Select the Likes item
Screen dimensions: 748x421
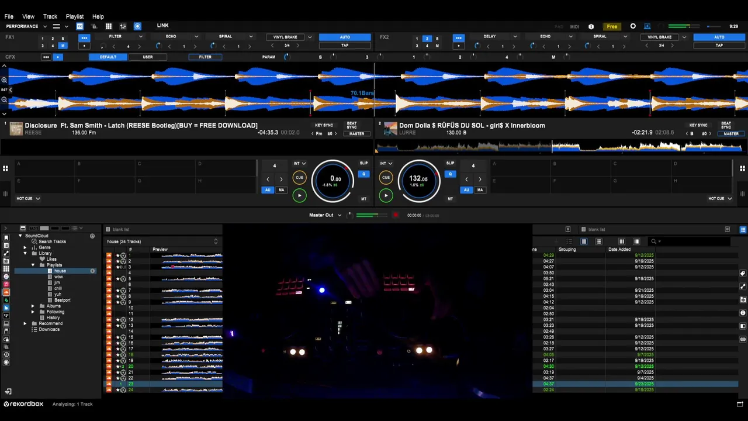tap(51, 259)
